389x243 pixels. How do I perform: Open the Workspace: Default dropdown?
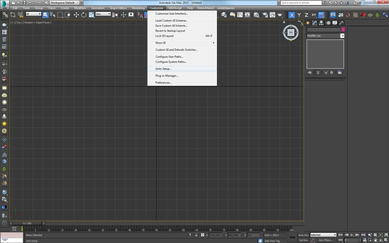[65, 3]
